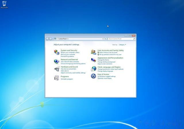Open the View by Category dropdown
This screenshot has height=129, width=184.
[122, 45]
